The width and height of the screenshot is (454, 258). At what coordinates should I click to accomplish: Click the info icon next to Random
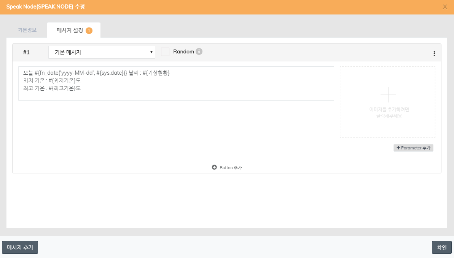pyautogui.click(x=199, y=51)
